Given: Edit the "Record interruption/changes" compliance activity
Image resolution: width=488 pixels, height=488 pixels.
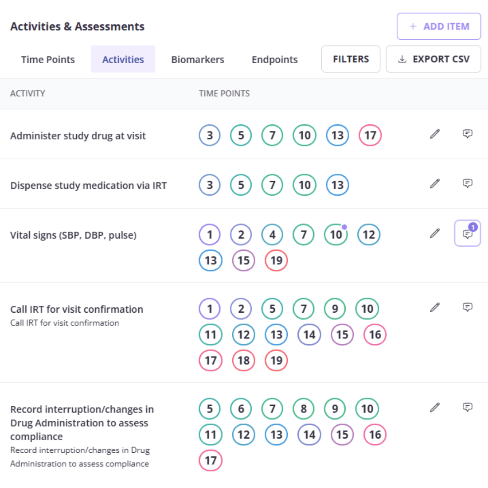Looking at the screenshot, I should [x=435, y=407].
